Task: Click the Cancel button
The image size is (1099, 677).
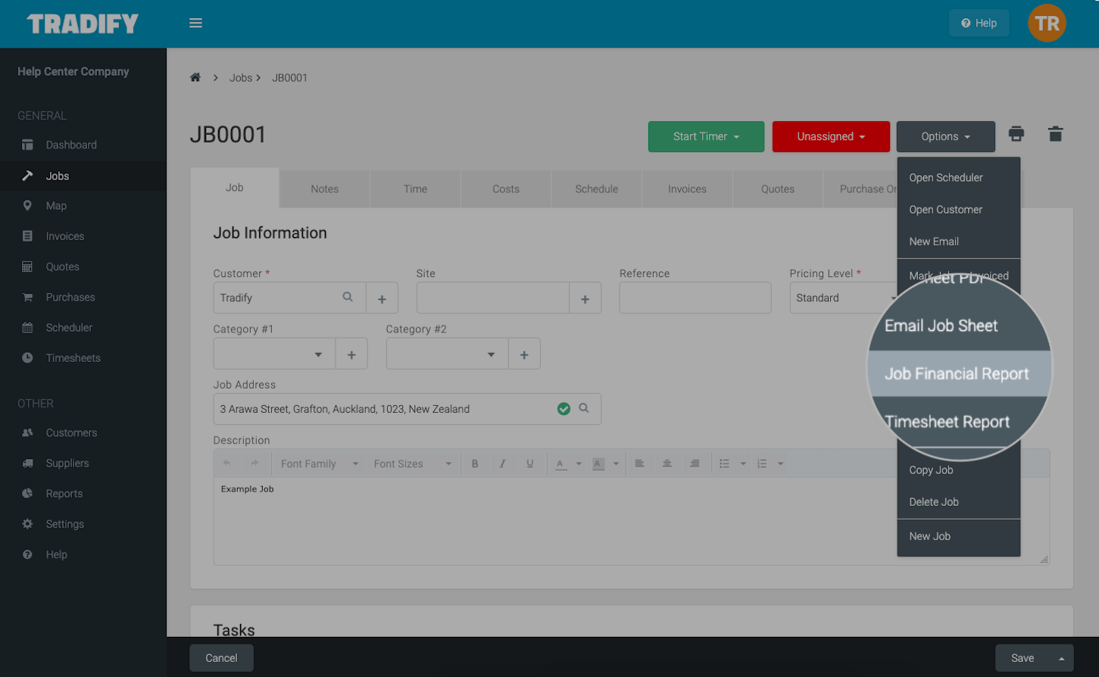Action: point(221,658)
